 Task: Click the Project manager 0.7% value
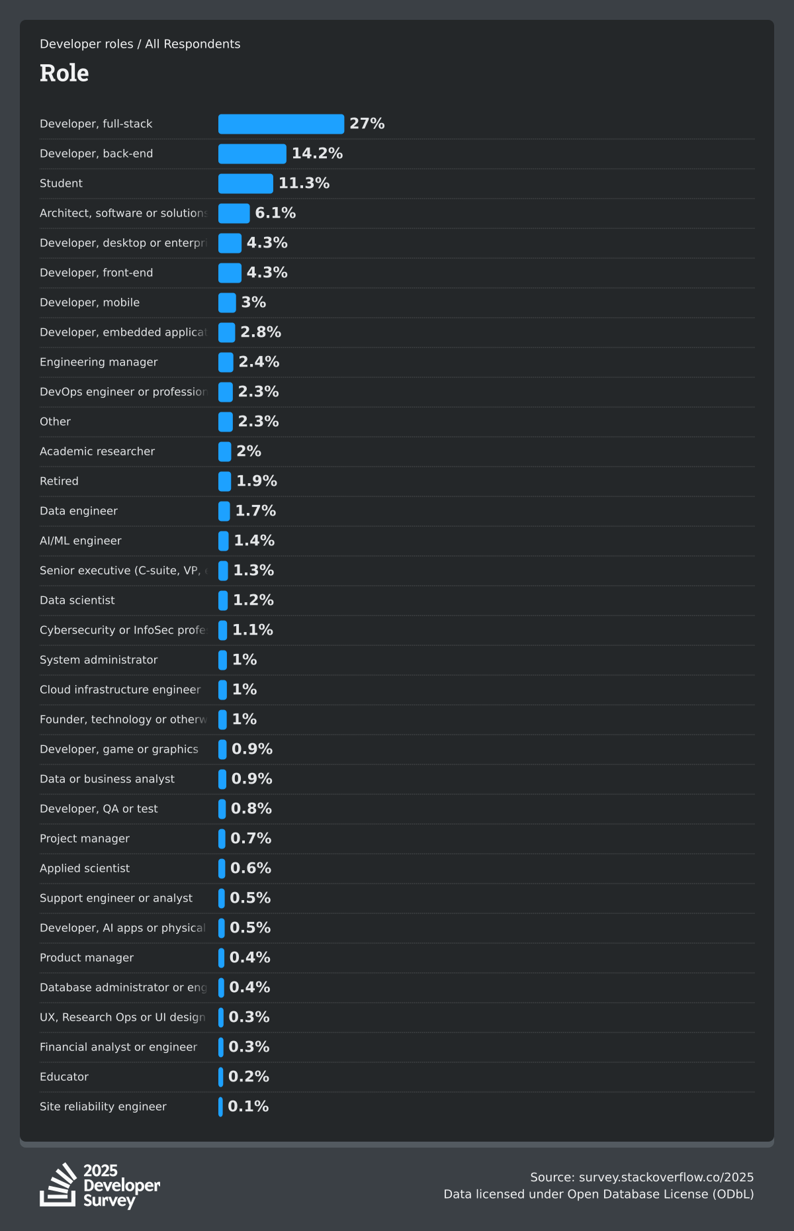(x=251, y=839)
